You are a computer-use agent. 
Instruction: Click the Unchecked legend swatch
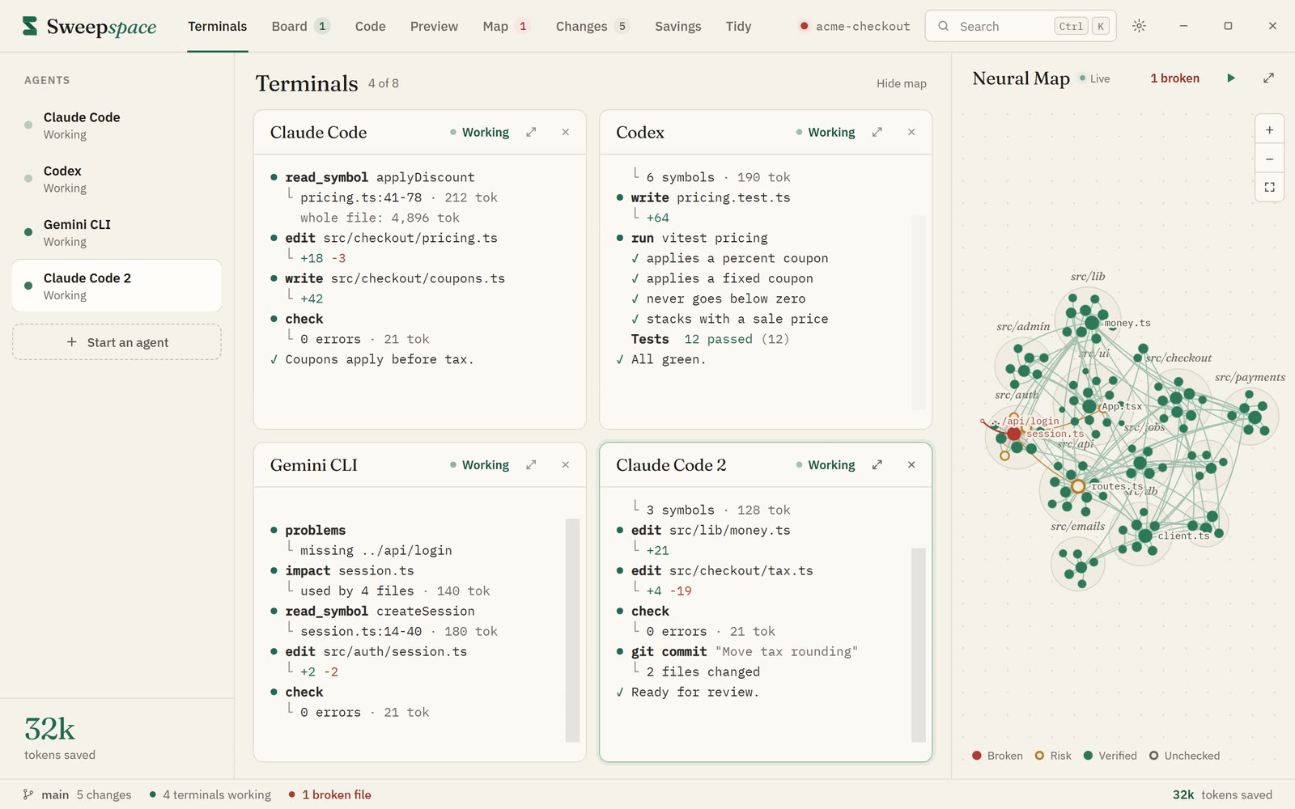1154,756
